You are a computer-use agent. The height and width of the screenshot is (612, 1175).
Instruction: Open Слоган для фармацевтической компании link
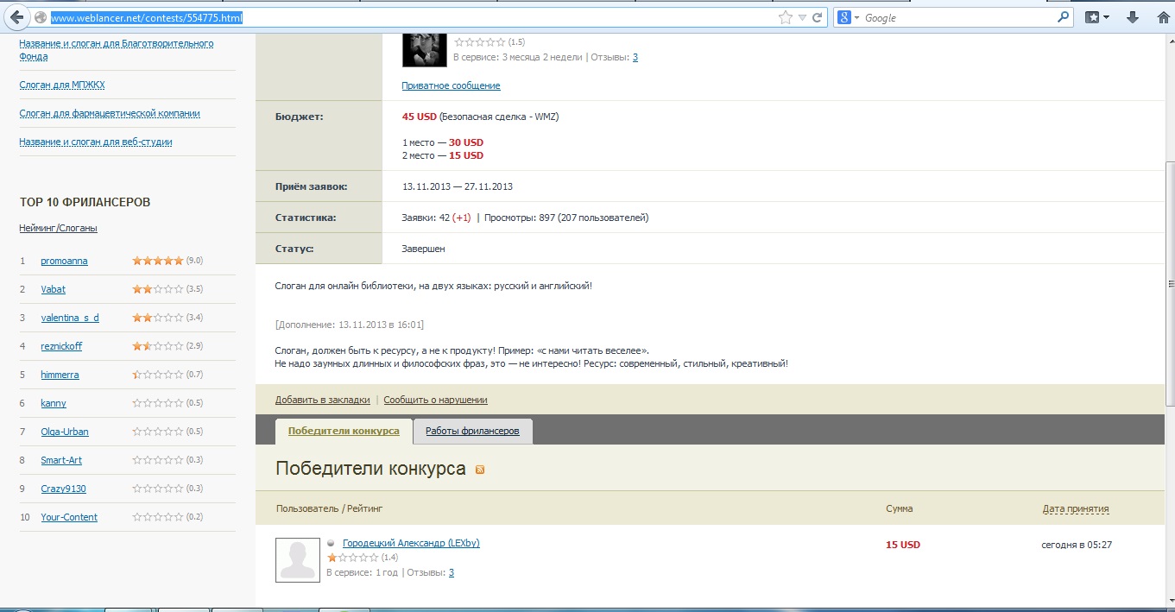[x=110, y=113]
